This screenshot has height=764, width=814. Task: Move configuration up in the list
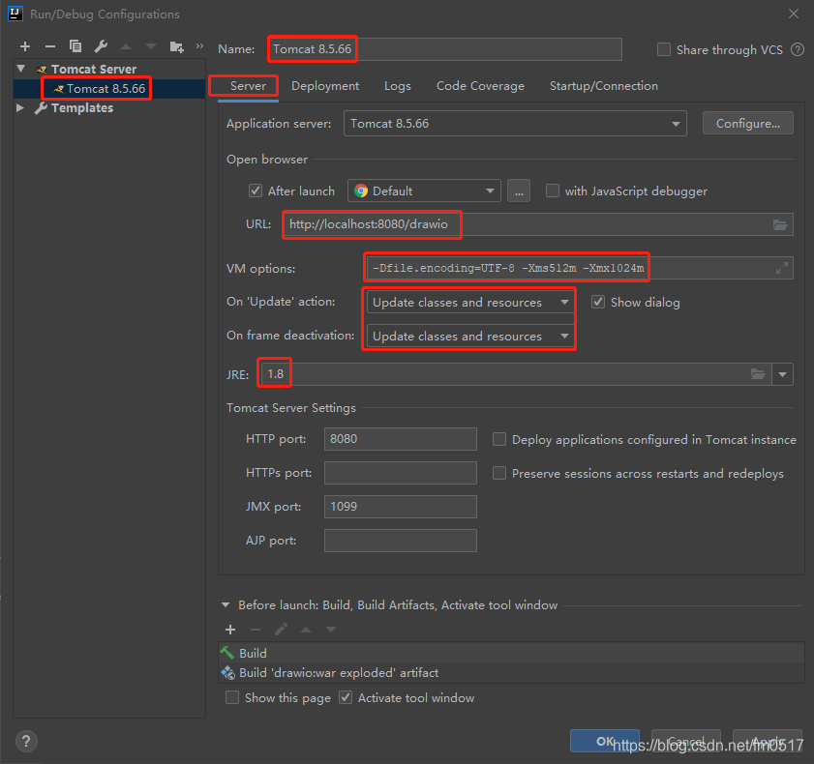[126, 46]
